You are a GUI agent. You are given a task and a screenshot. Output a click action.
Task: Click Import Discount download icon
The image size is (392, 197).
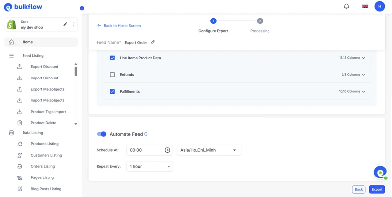(20, 78)
